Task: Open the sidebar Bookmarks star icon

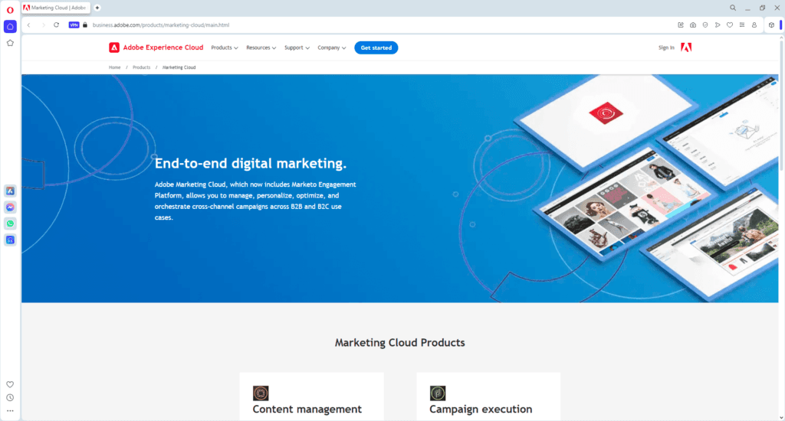Action: click(10, 43)
